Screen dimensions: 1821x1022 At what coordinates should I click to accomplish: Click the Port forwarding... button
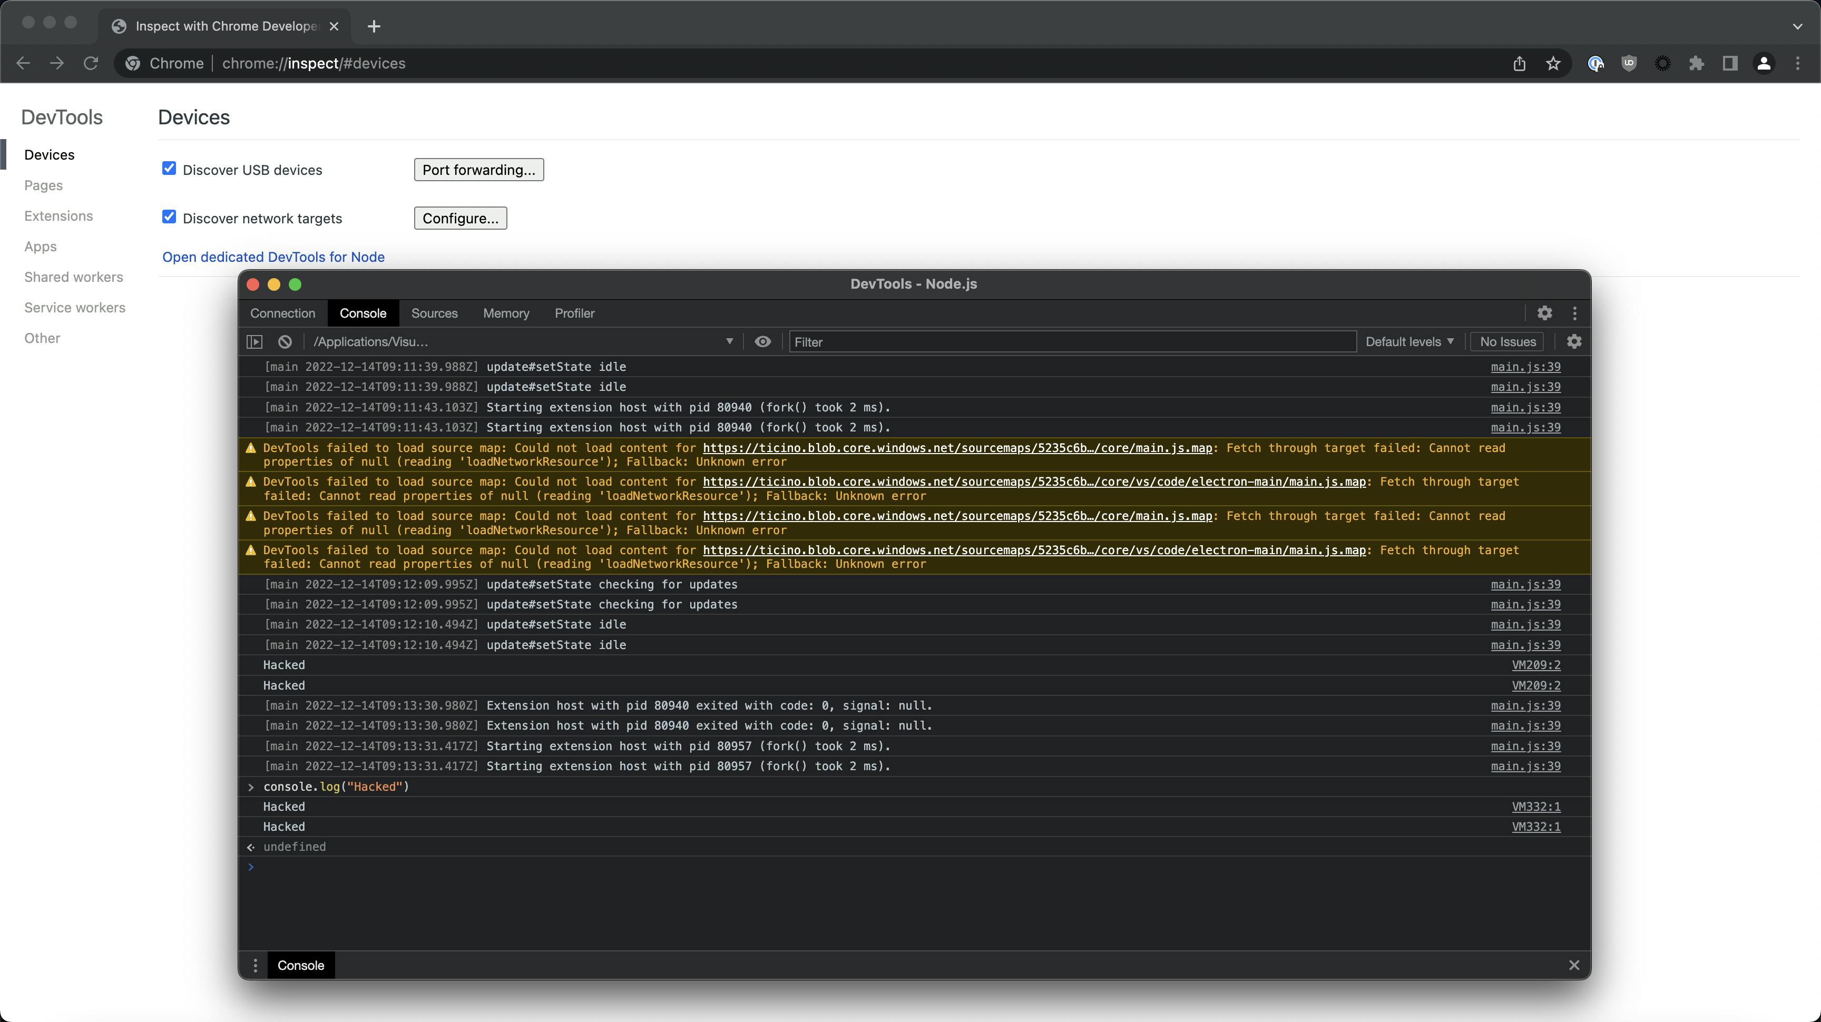(x=478, y=170)
